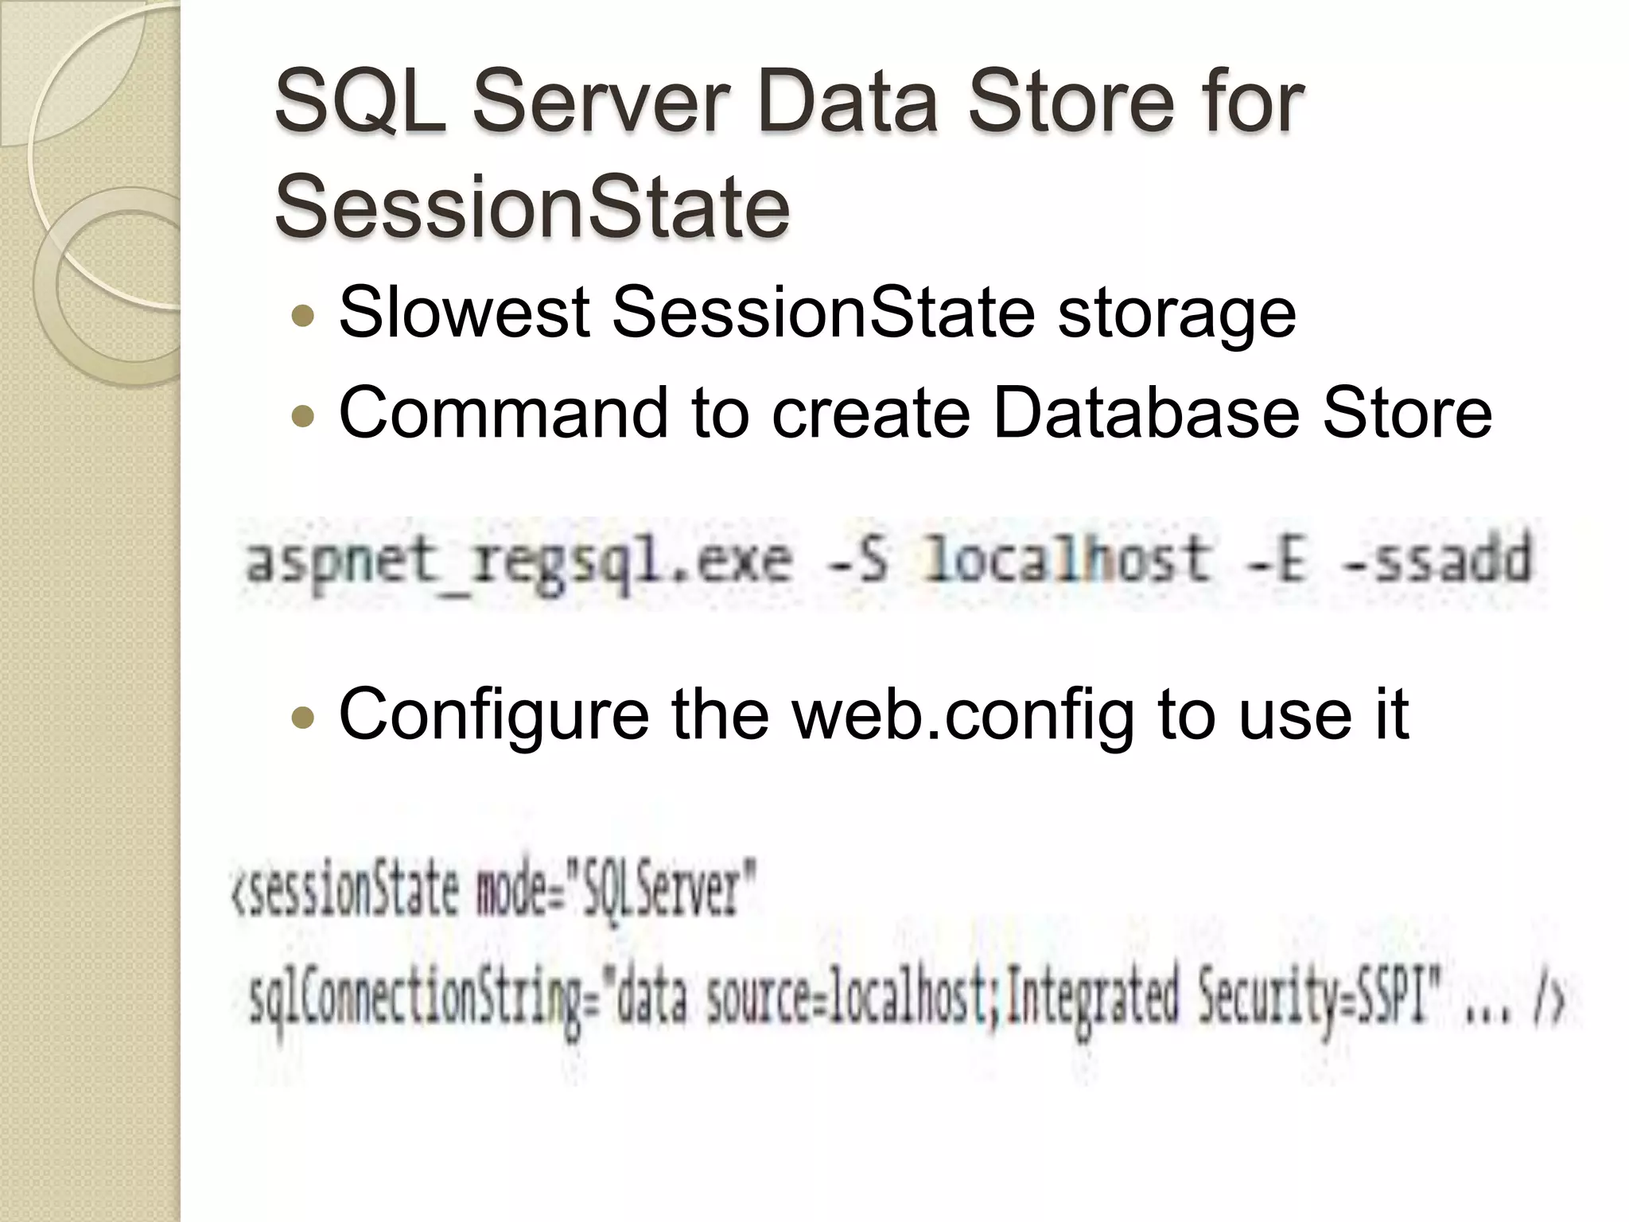Click the '-ssadd' flag in the command
The image size is (1629, 1222).
click(x=1437, y=558)
